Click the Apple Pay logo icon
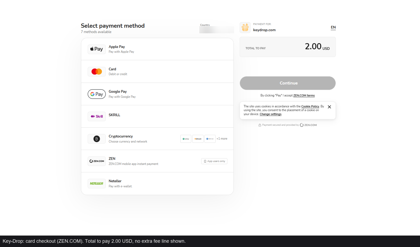Viewport: 420px width, 247px height. 97,49
